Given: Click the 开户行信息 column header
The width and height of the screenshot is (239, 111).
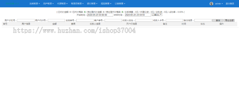Looking at the screenshot, I should tap(131, 24).
